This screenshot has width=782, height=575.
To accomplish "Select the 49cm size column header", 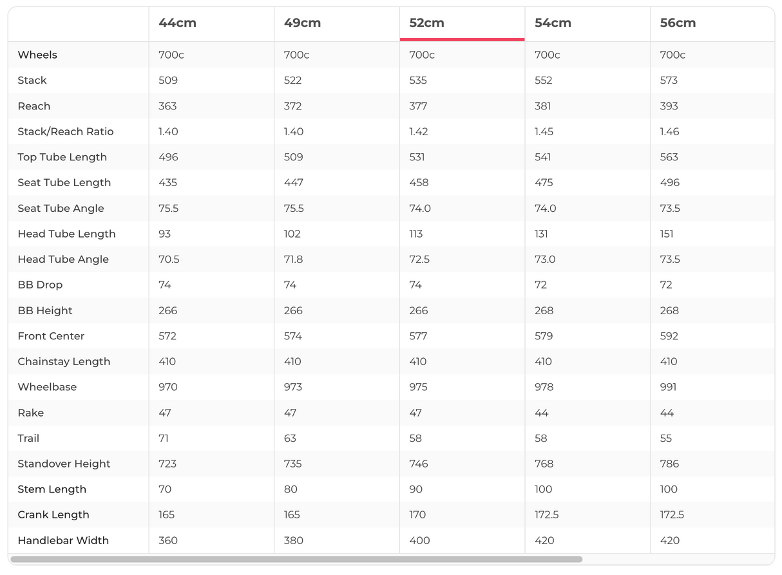I will [x=302, y=23].
